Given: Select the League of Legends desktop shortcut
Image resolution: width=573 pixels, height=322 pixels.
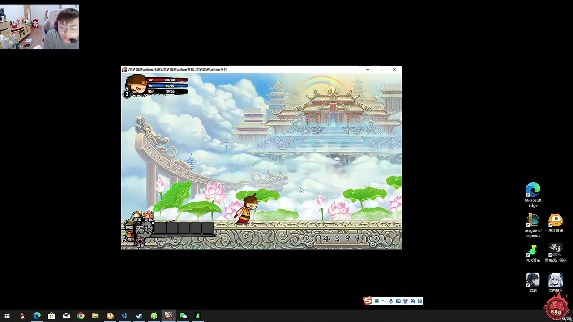Looking at the screenshot, I should pos(533,225).
